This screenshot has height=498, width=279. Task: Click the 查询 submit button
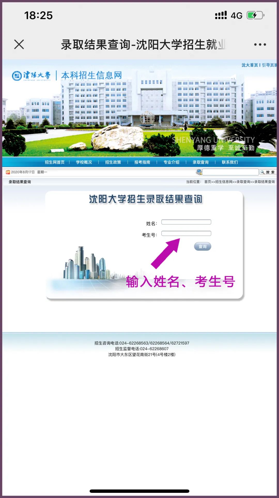203,247
